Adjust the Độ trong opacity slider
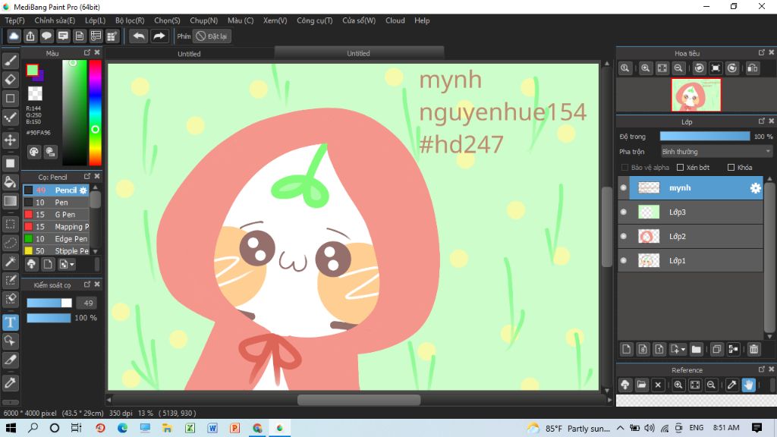 click(705, 137)
